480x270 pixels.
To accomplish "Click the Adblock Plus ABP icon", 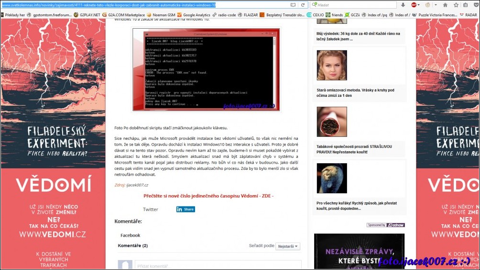I will coord(414,5).
